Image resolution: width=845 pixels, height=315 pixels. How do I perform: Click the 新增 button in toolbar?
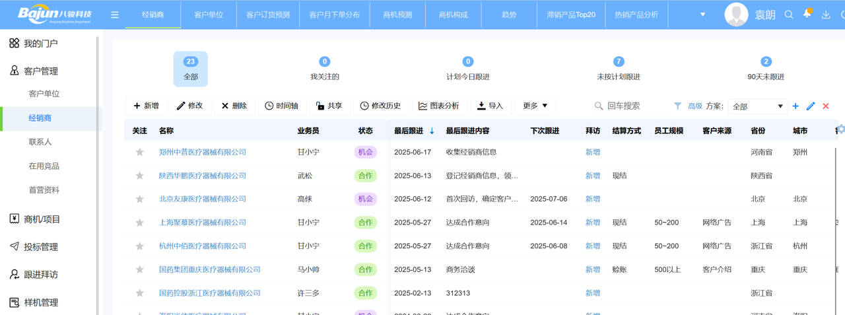[x=146, y=106]
